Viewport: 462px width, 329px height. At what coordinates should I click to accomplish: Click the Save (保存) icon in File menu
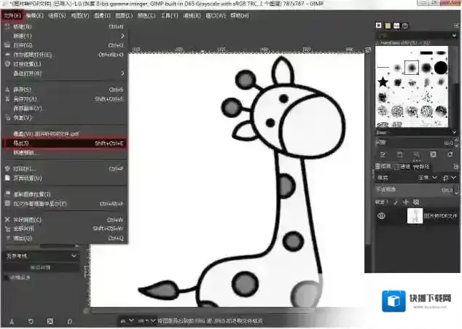[x=7, y=90]
